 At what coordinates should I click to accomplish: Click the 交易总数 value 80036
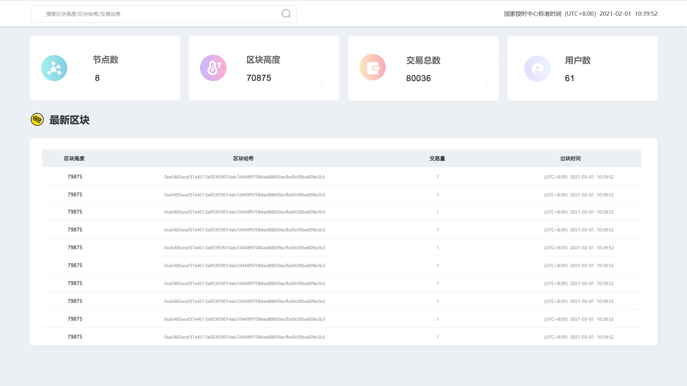point(418,78)
